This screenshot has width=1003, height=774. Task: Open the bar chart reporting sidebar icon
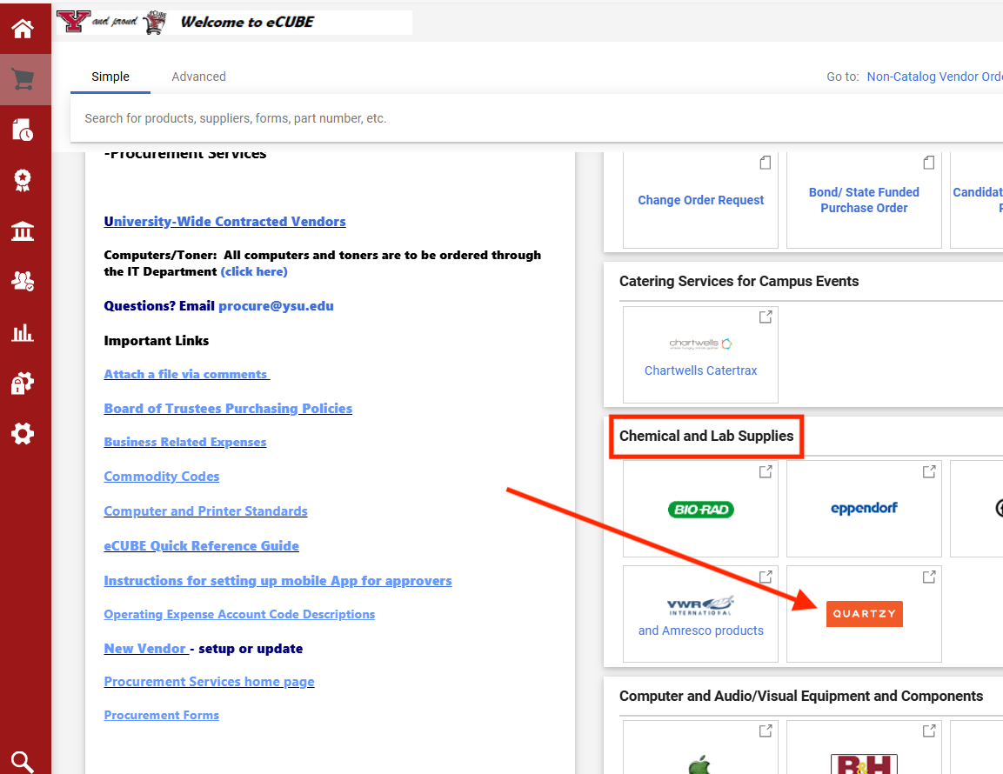pos(23,332)
